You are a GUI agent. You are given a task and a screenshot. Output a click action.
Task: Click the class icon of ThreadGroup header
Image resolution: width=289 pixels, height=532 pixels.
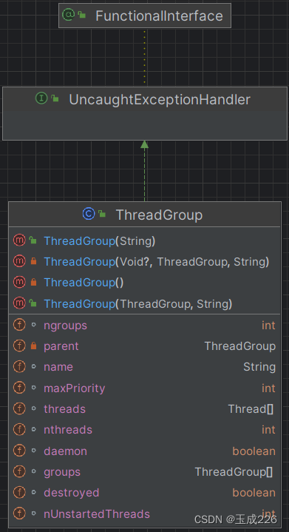coord(89,214)
